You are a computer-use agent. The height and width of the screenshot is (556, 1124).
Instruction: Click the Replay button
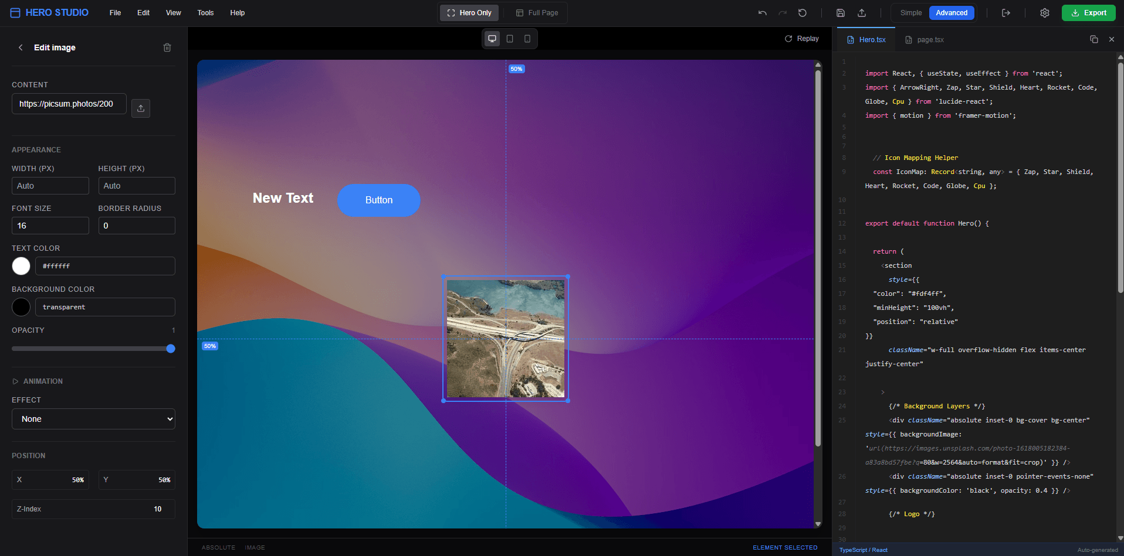(x=801, y=39)
